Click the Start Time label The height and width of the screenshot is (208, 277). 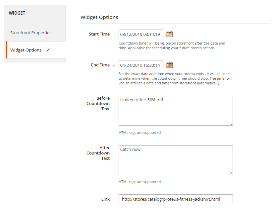click(99, 34)
